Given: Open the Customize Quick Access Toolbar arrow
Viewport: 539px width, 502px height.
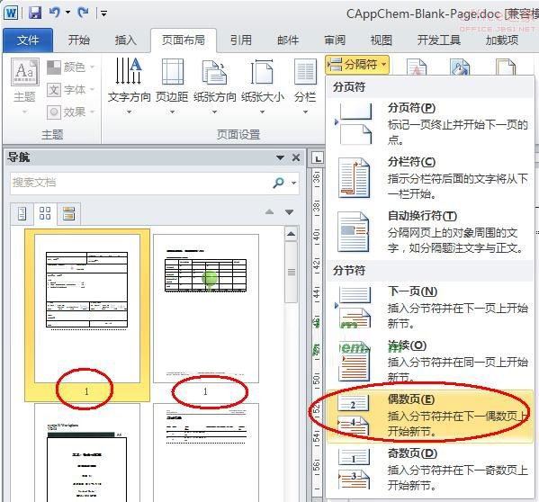Looking at the screenshot, I should coord(103,13).
